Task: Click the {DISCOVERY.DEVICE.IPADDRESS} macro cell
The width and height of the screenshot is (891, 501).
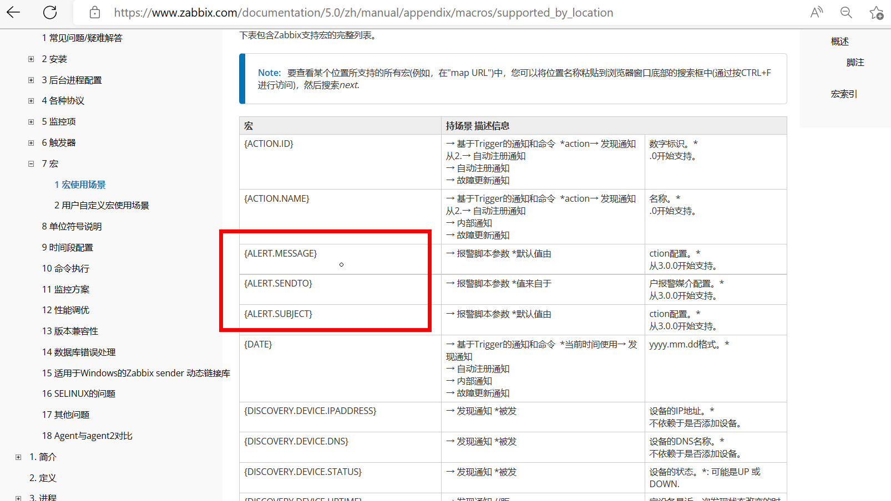Action: (340, 417)
